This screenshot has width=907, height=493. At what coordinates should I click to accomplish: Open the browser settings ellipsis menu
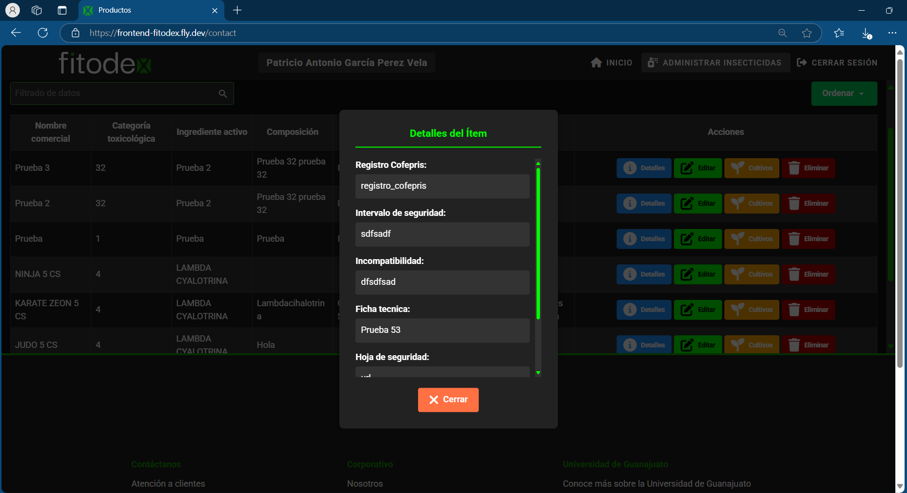pos(892,33)
